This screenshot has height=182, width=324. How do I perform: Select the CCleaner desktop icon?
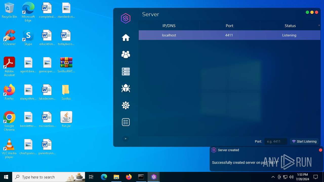click(x=9, y=38)
